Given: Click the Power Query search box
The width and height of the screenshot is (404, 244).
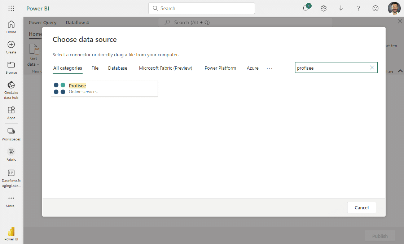Looking at the screenshot, I should coord(245,22).
